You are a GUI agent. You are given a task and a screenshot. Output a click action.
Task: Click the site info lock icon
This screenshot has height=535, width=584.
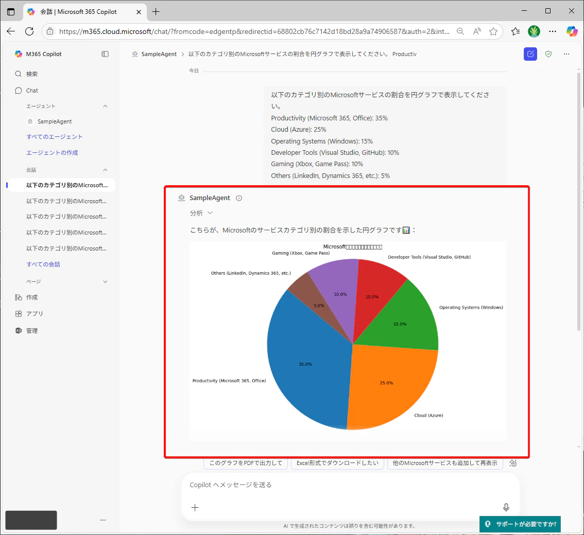[x=50, y=31]
